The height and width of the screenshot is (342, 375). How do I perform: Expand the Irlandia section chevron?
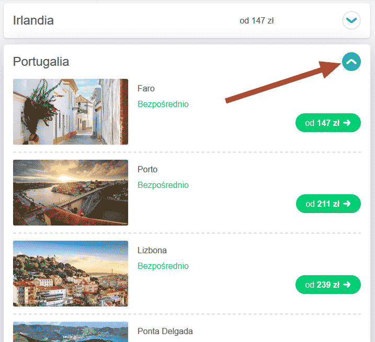[x=351, y=21]
